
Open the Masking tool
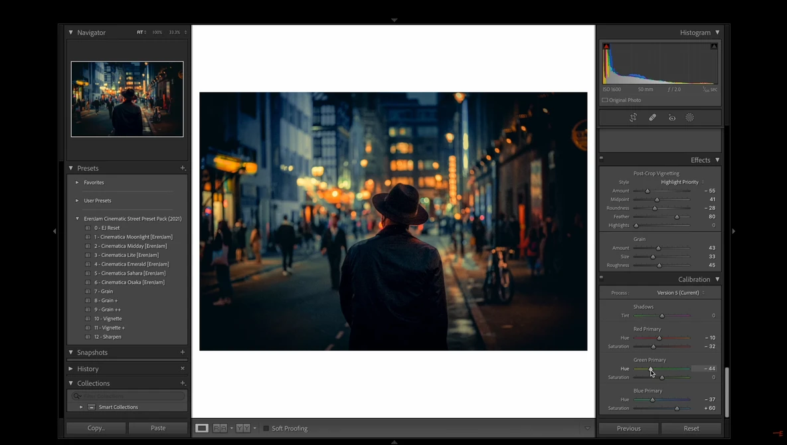click(x=689, y=118)
